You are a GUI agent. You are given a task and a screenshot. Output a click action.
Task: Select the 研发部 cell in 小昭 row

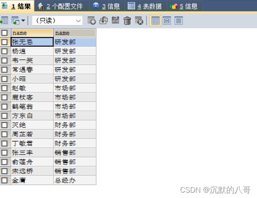coord(75,79)
